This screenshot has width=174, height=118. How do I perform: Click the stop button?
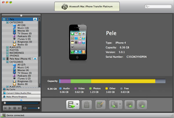14,108
